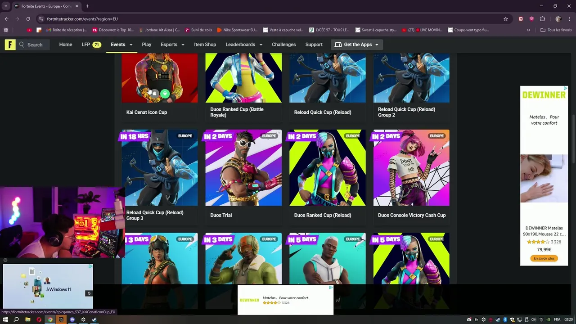Image resolution: width=576 pixels, height=324 pixels.
Task: Click the En savoir plus ad button
Action: pyautogui.click(x=544, y=258)
